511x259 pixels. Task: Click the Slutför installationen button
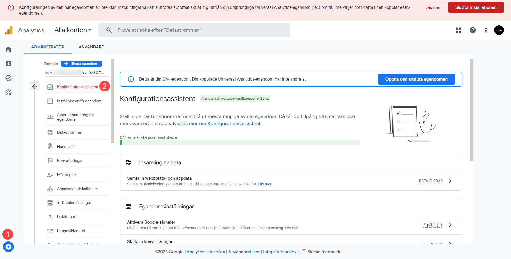[x=476, y=7]
